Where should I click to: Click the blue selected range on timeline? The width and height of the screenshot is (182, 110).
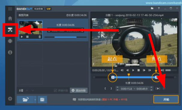135,77
